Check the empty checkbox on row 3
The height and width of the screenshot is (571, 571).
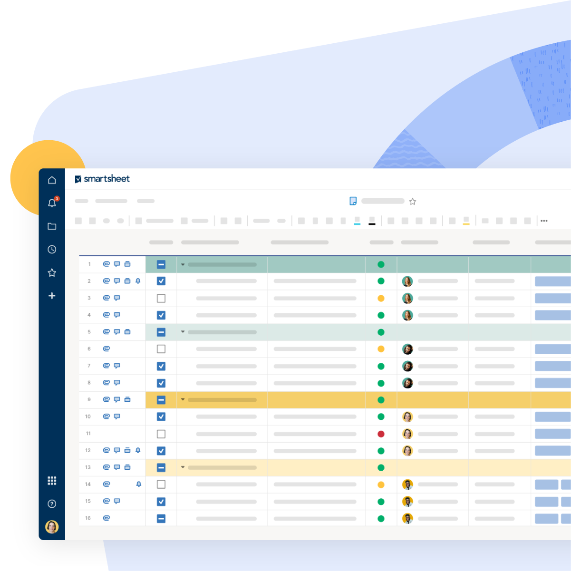point(161,298)
